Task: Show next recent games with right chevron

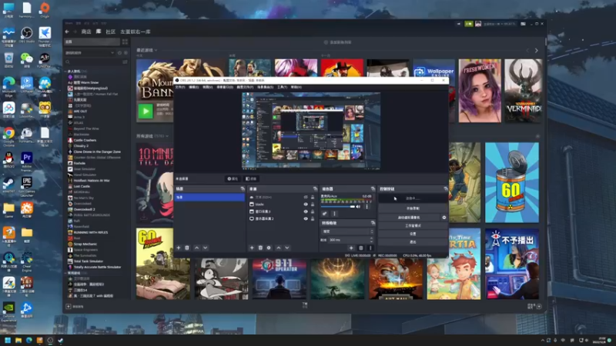Action: pyautogui.click(x=536, y=51)
